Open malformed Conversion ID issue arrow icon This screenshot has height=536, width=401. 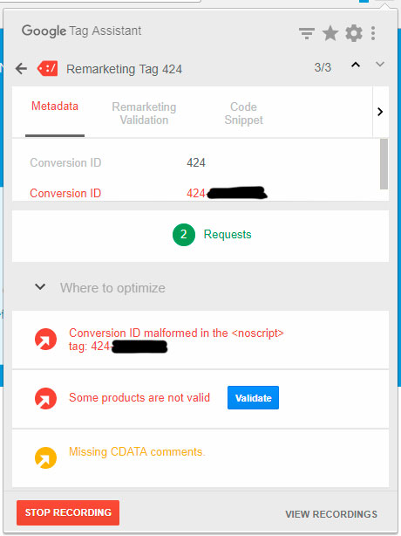[45, 339]
